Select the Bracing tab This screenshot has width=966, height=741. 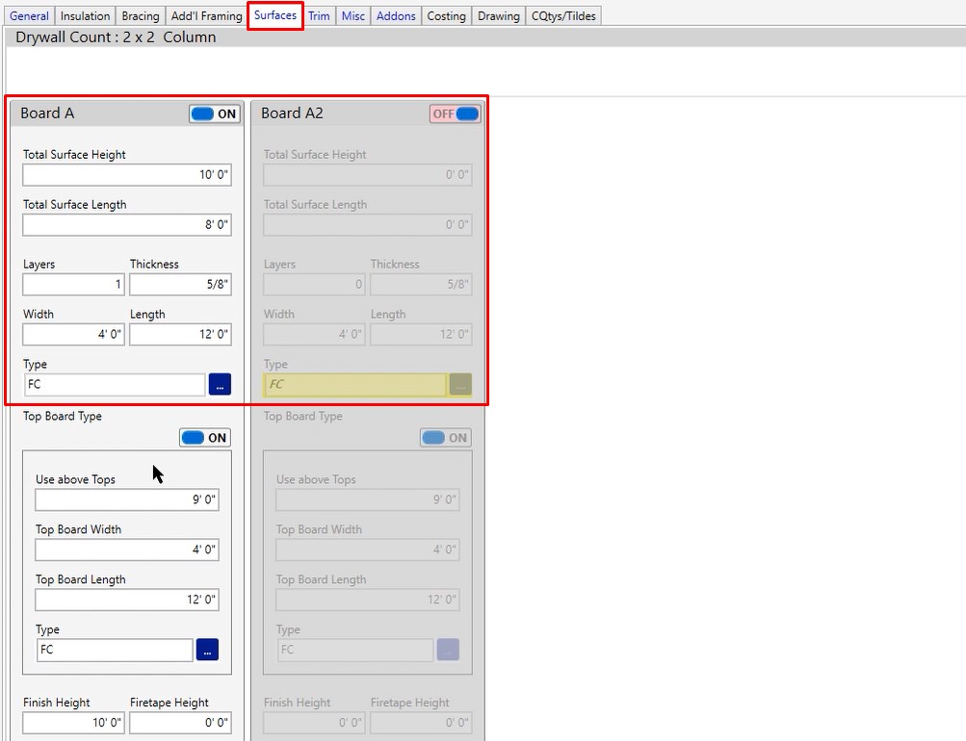[141, 16]
